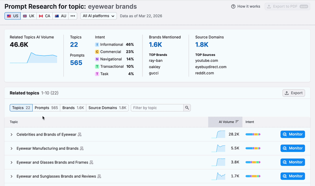
Task: Click the Filter by topic input field
Action: pos(157,108)
